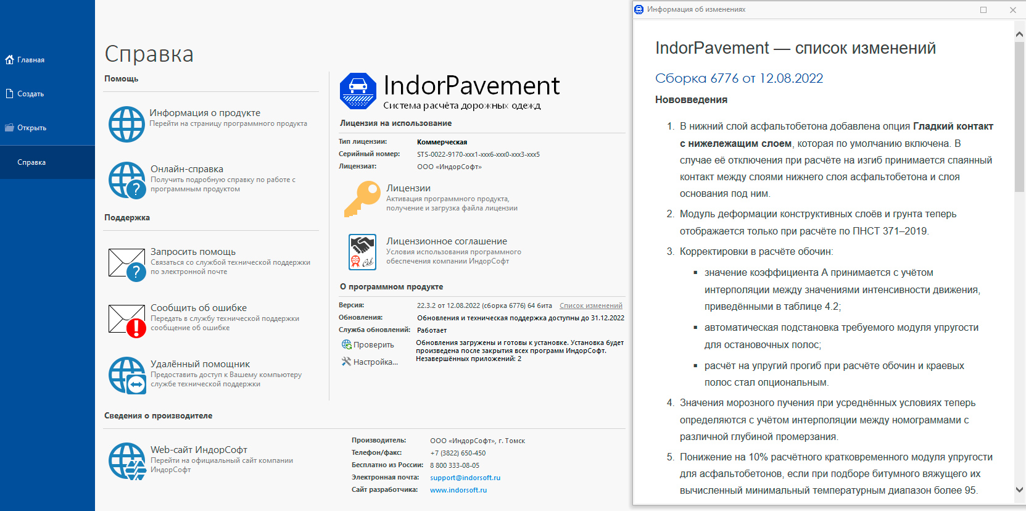Click the scrollbar thumb in changes window
Image resolution: width=1026 pixels, height=511 pixels.
pyautogui.click(x=1020, y=117)
